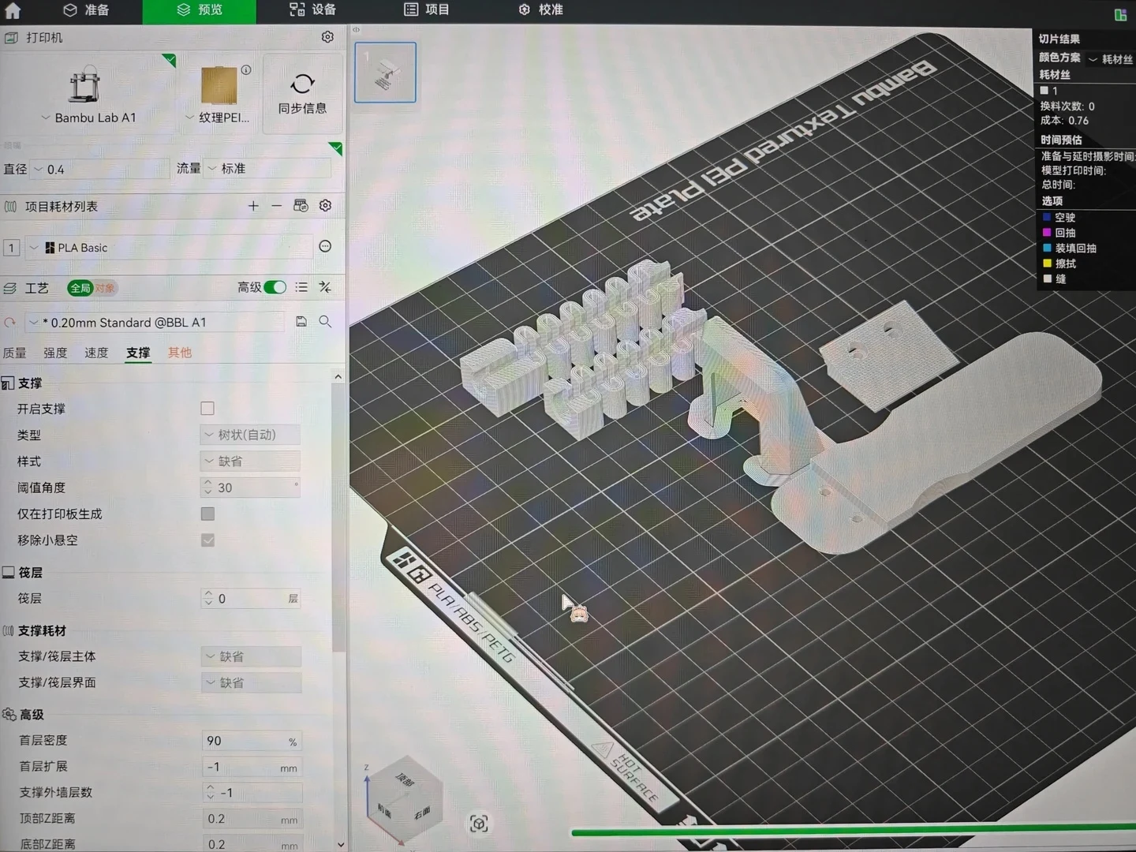Enable the 开启支撑 checkbox
Viewport: 1136px width, 852px height.
pyautogui.click(x=207, y=408)
